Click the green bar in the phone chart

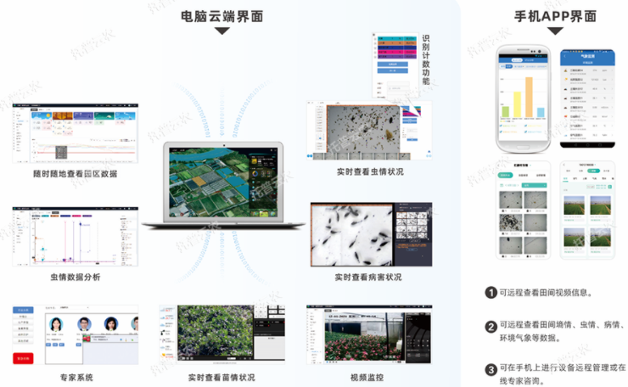tap(506, 112)
